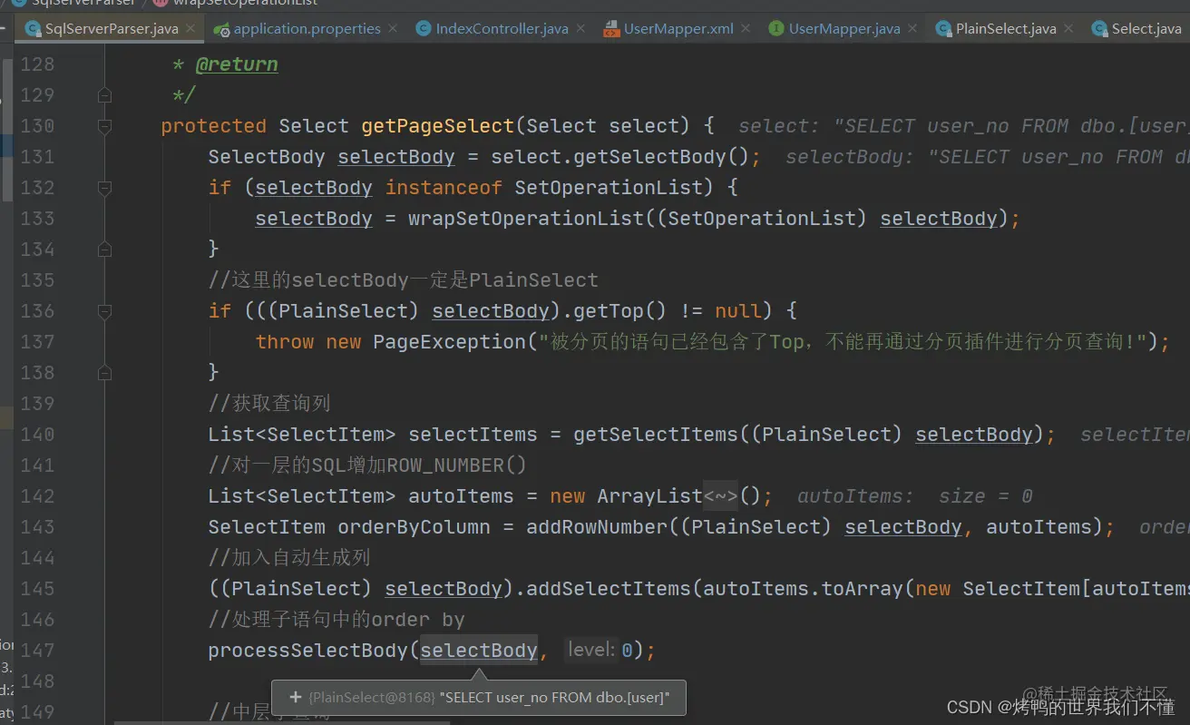The height and width of the screenshot is (725, 1190).
Task: Click the Select.java class icon
Action: 1099,29
